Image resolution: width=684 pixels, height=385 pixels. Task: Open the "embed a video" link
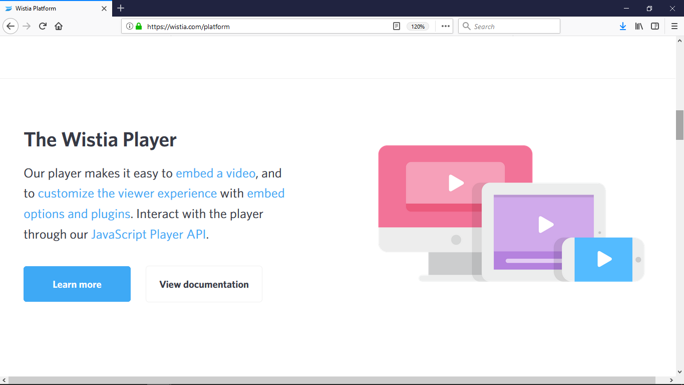(216, 173)
